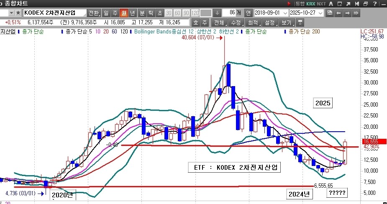Click the play-forward step icon

point(356,13)
